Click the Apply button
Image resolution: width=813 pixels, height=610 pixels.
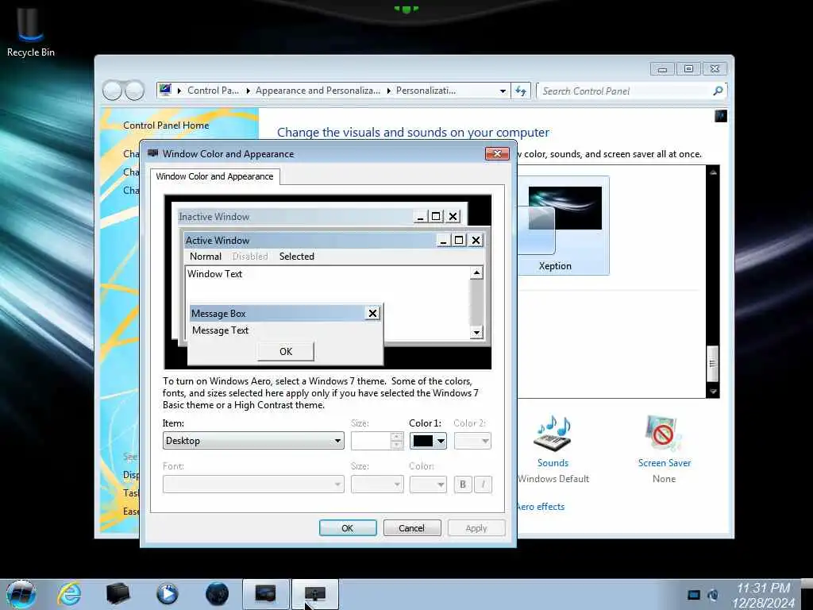pos(476,527)
